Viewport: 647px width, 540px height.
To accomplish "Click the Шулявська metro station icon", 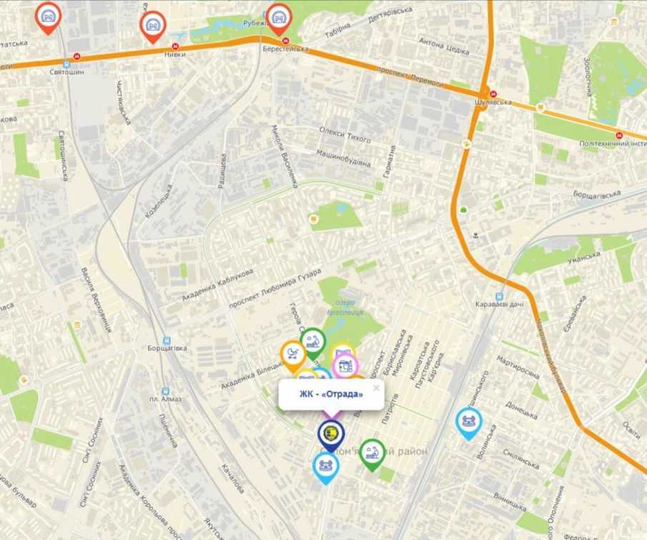I will pos(493,94).
